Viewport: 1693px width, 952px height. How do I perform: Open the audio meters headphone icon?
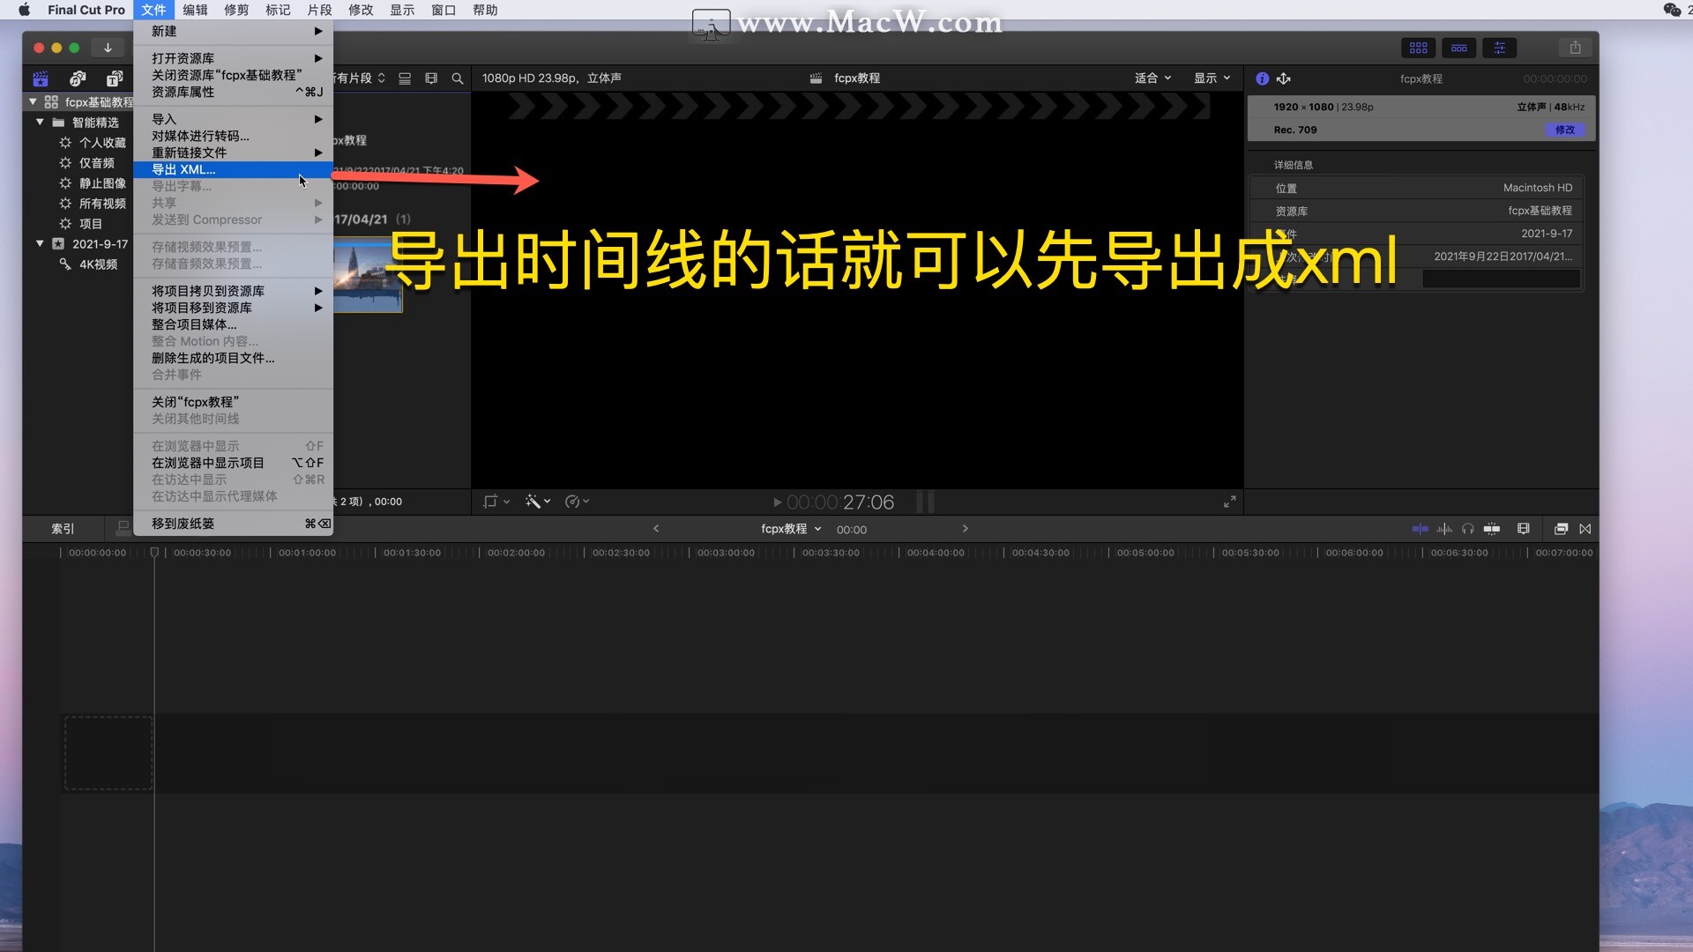coord(1467,529)
